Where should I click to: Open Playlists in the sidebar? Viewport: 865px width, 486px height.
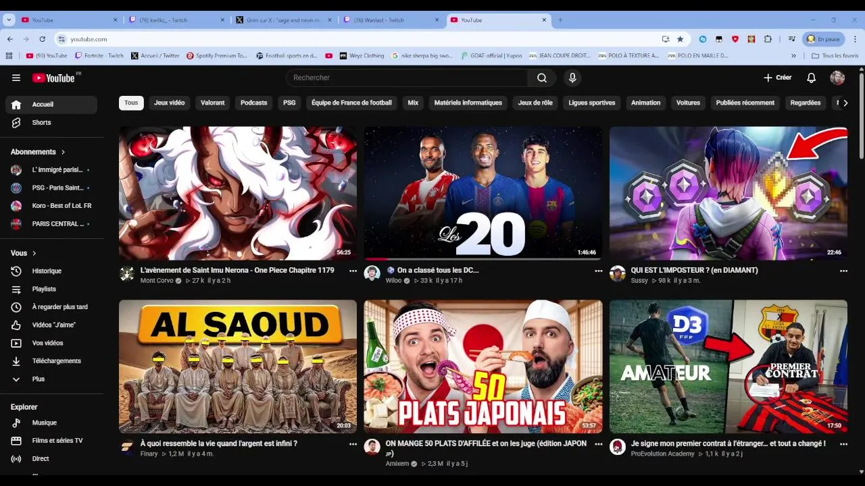(x=51, y=289)
